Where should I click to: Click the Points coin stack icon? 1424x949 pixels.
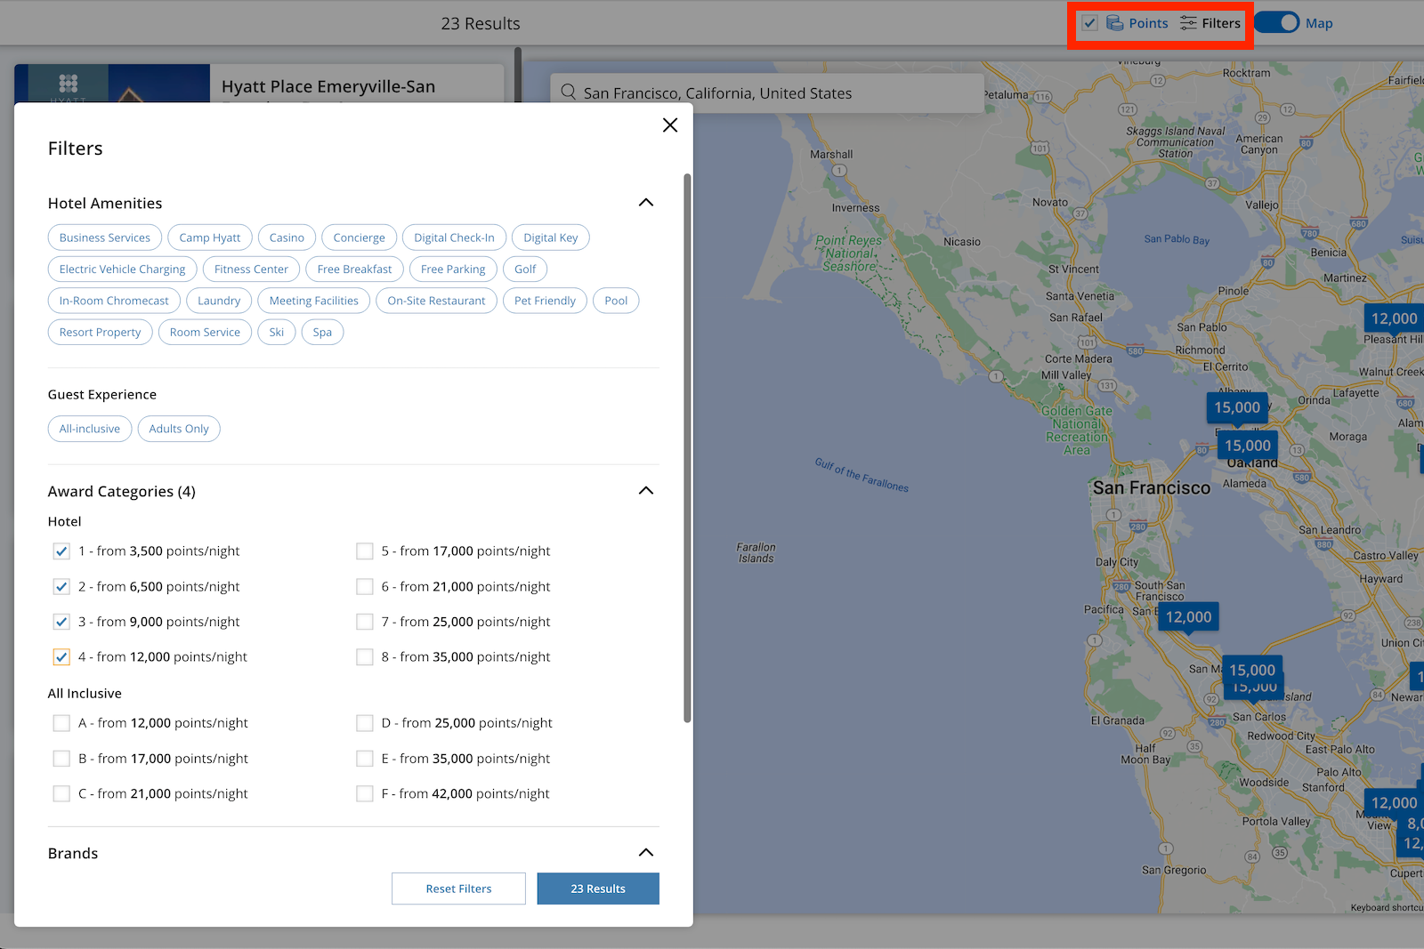1113,23
